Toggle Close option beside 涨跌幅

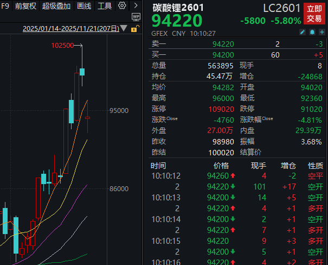(267, 118)
